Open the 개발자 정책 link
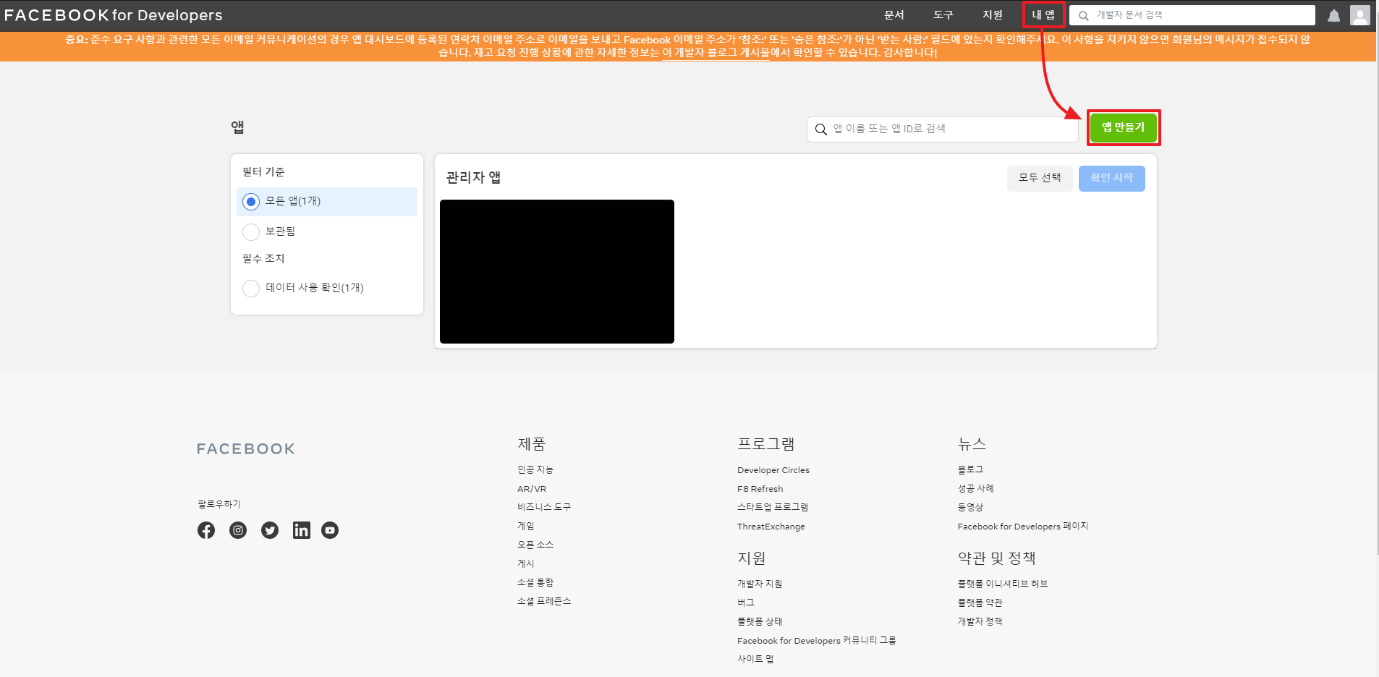The width and height of the screenshot is (1379, 677). pos(980,622)
